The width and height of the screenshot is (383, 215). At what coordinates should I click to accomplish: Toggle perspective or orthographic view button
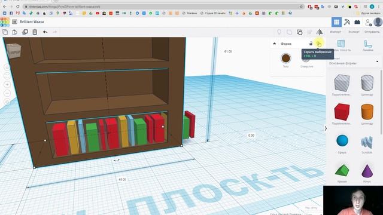7,102
